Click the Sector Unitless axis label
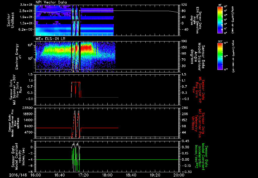 click(x=10, y=20)
